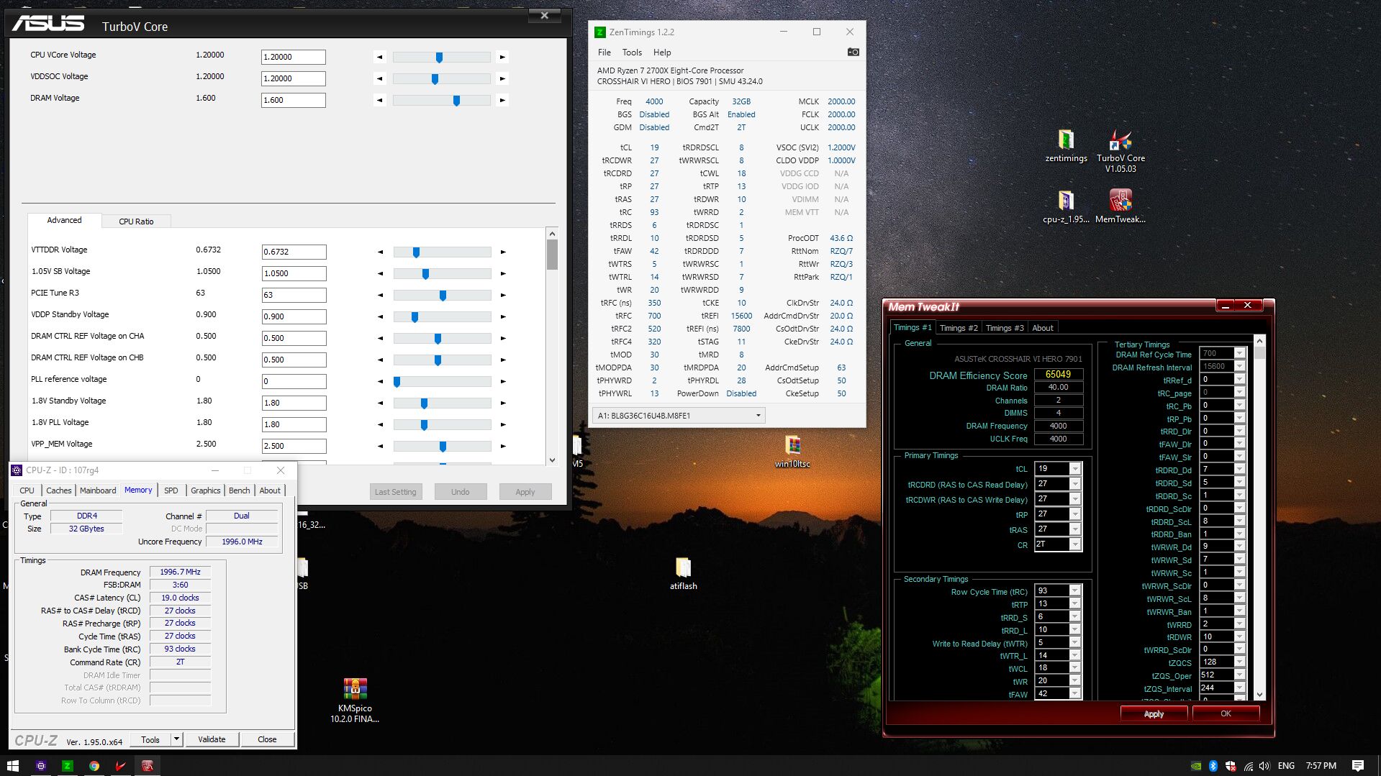
Task: Click OK in MemTweakIt
Action: click(1226, 713)
